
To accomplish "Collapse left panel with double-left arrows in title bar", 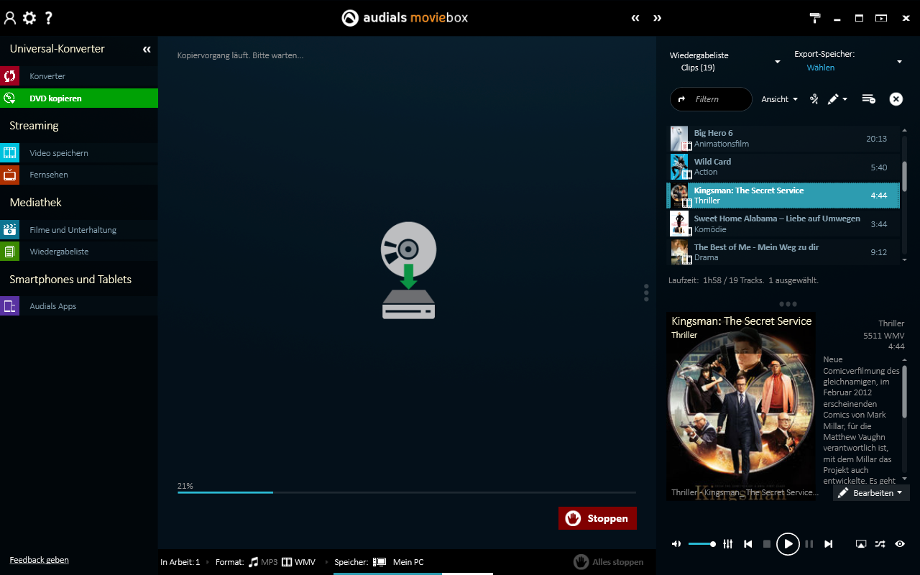I will click(x=635, y=18).
